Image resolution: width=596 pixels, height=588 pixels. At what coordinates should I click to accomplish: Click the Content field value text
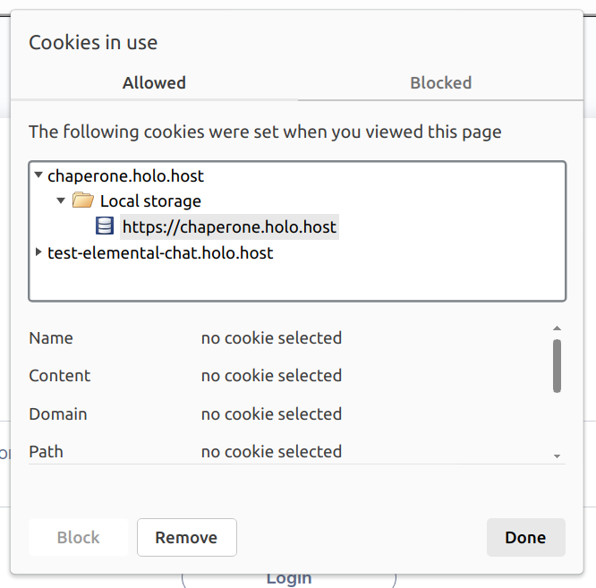(x=271, y=376)
